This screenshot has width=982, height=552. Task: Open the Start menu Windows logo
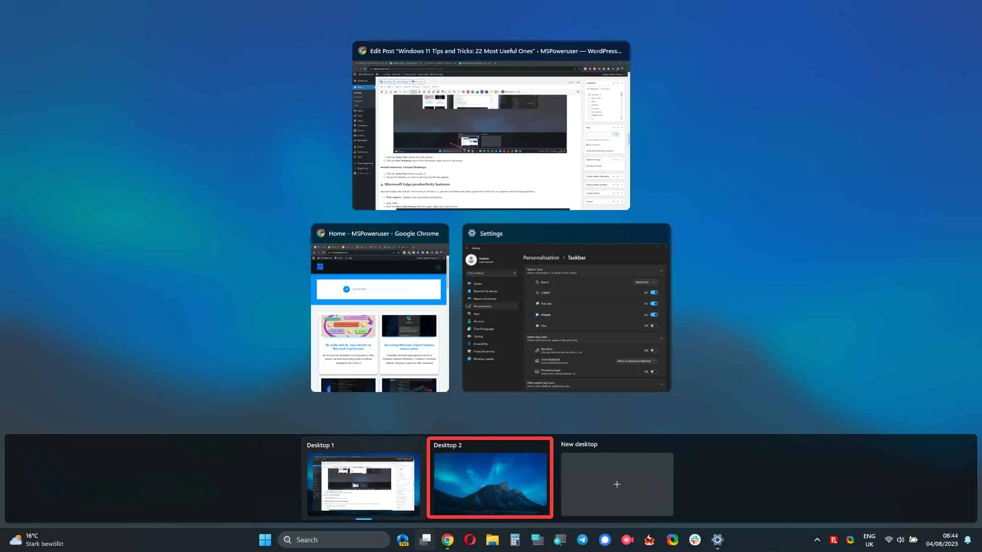point(265,540)
